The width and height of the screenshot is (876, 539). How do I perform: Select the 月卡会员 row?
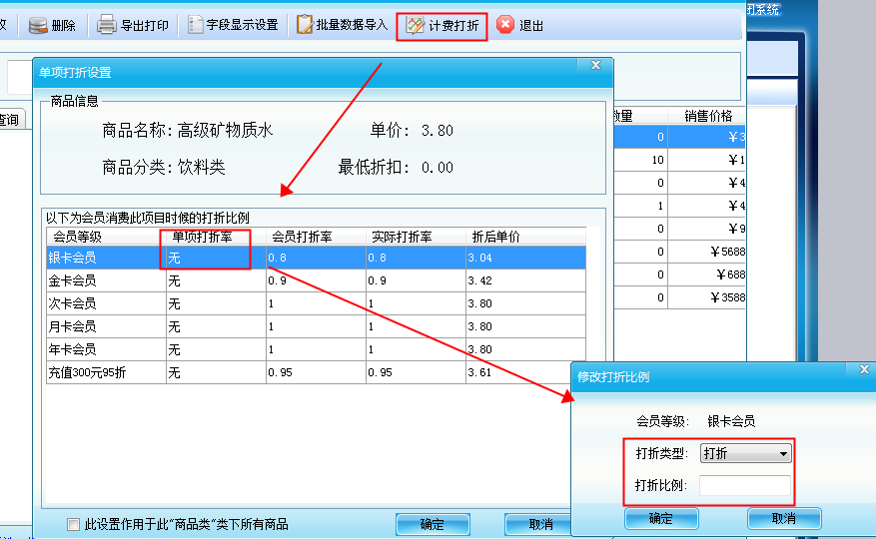pyautogui.click(x=317, y=326)
